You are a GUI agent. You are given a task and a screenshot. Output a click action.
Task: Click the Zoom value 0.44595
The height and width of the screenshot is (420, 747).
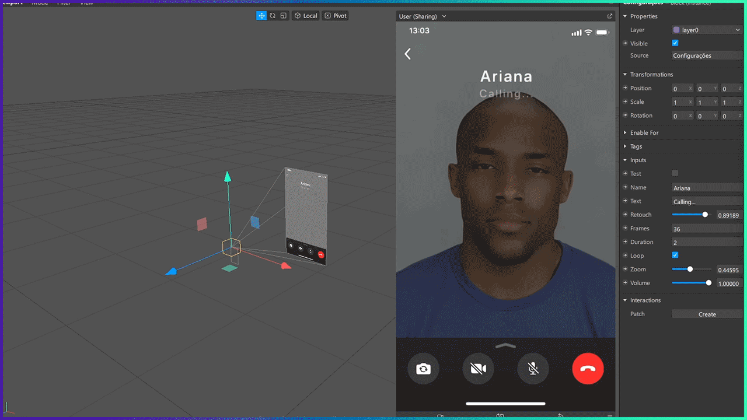click(729, 270)
